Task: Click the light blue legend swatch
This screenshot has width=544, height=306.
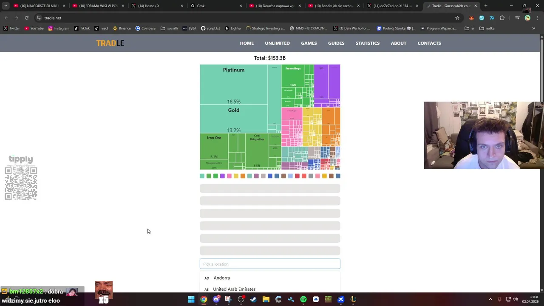Action: tap(290, 176)
